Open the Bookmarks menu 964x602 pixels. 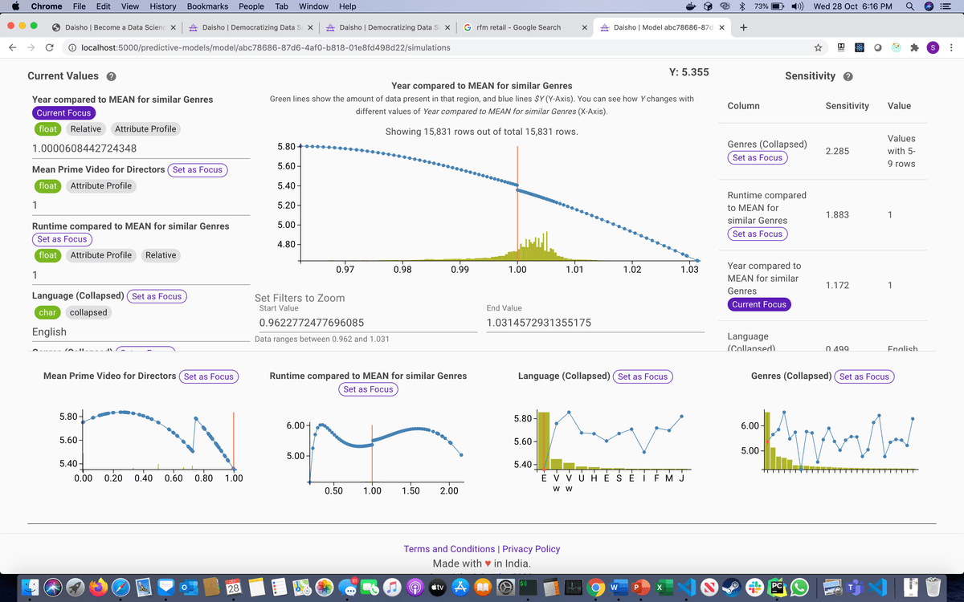pyautogui.click(x=207, y=6)
